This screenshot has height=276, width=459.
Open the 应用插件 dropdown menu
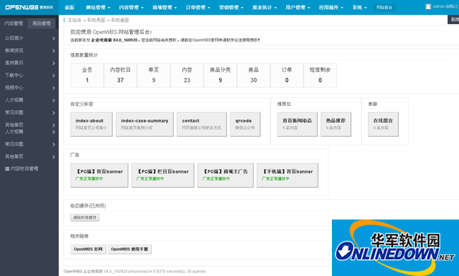tap(331, 7)
